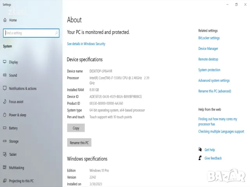The image size is (250, 187).
Task: Click device name DESKTOP-LP8A41R
Action: 101,71
